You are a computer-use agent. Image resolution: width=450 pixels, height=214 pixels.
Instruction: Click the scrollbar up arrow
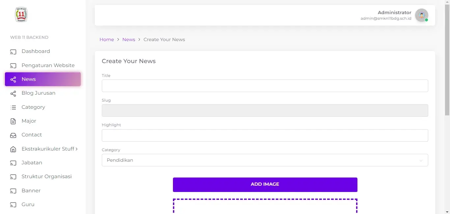pyautogui.click(x=447, y=2)
